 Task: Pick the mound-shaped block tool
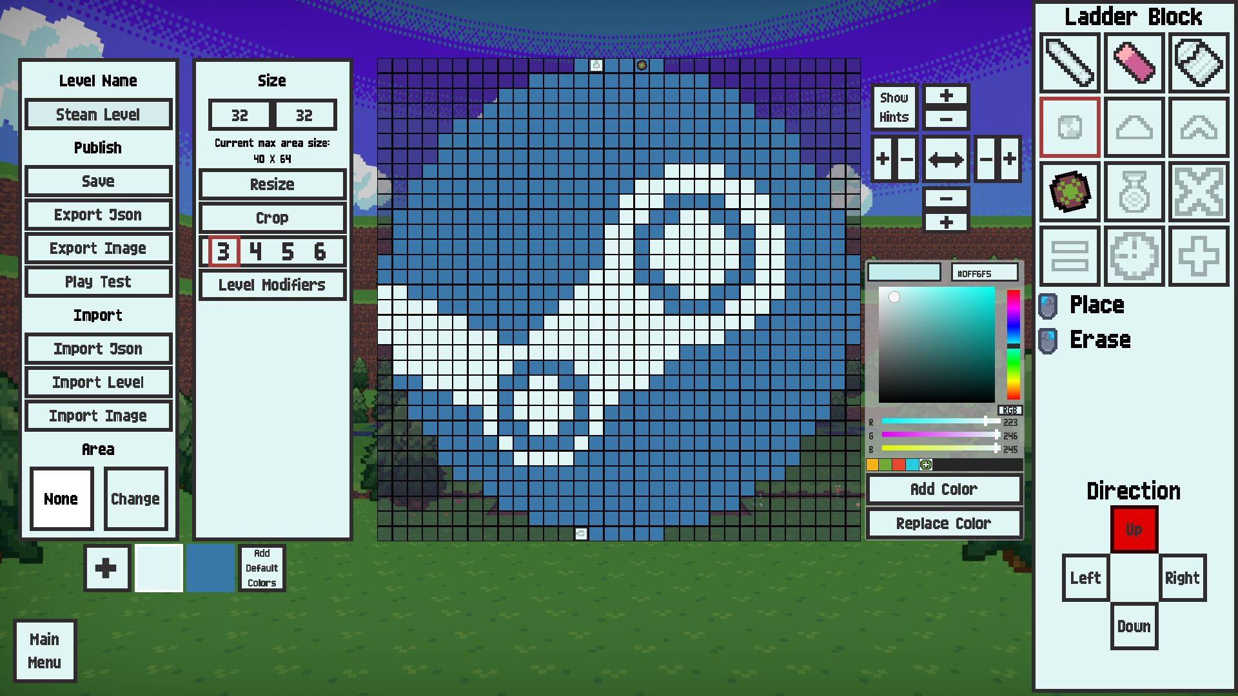[x=1134, y=127]
